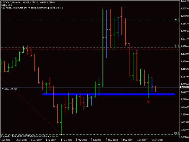Click the "1 Nov 2007" date label
Screen dimensions: 189x142
[x=67, y=140]
